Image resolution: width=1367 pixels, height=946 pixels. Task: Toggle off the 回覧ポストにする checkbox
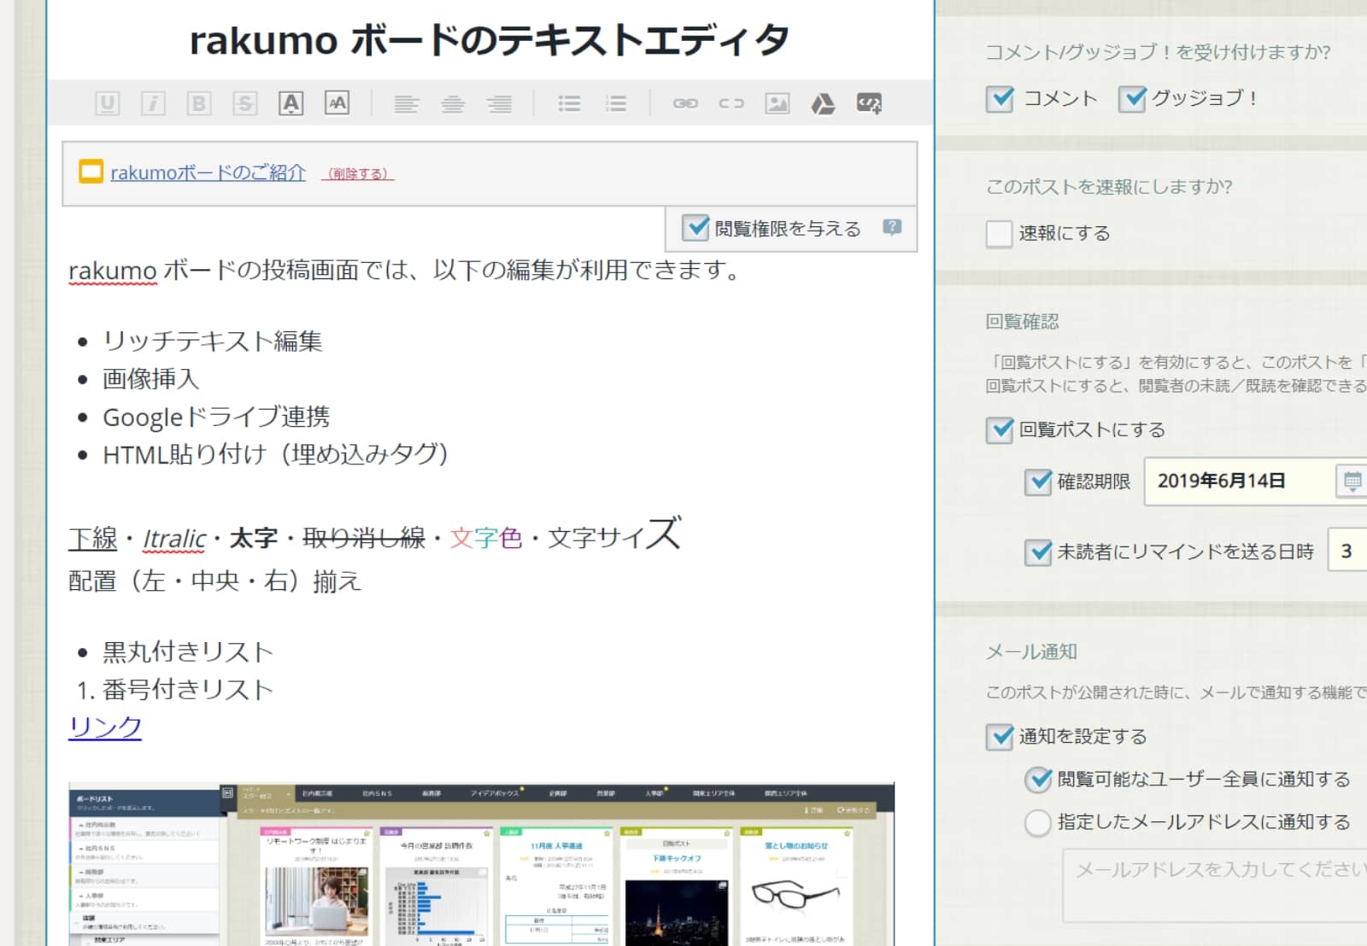point(998,429)
